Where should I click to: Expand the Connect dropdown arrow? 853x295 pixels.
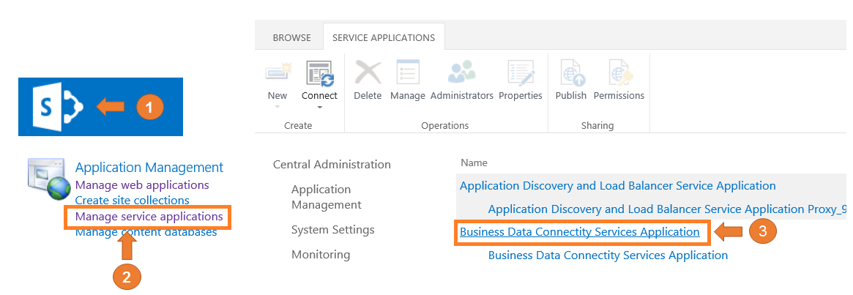point(319,107)
